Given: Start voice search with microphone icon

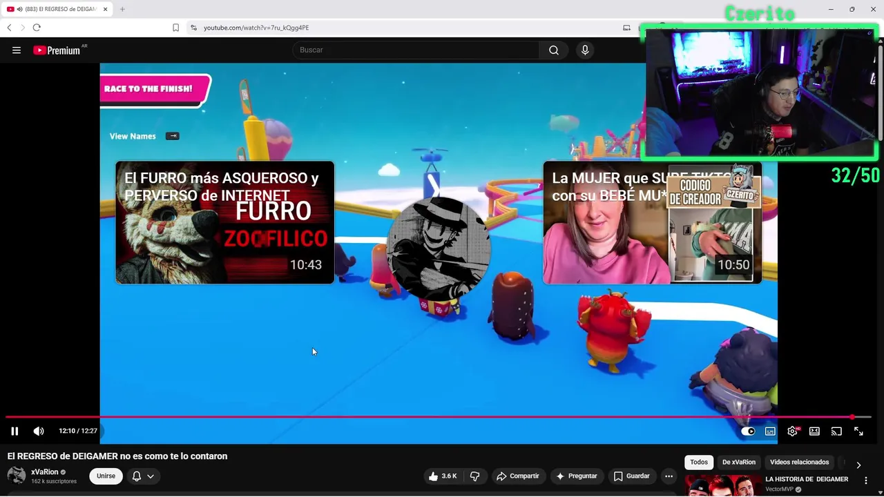Looking at the screenshot, I should 585,50.
